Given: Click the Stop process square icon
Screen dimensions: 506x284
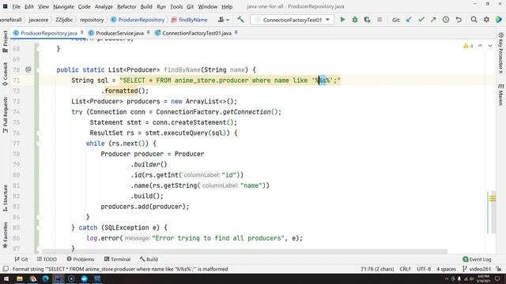Looking at the screenshot, I should pyautogui.click(x=379, y=20).
